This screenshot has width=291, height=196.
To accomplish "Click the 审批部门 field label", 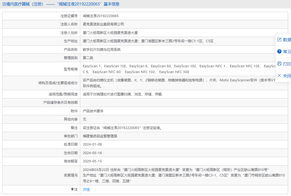I will pos(71,136).
